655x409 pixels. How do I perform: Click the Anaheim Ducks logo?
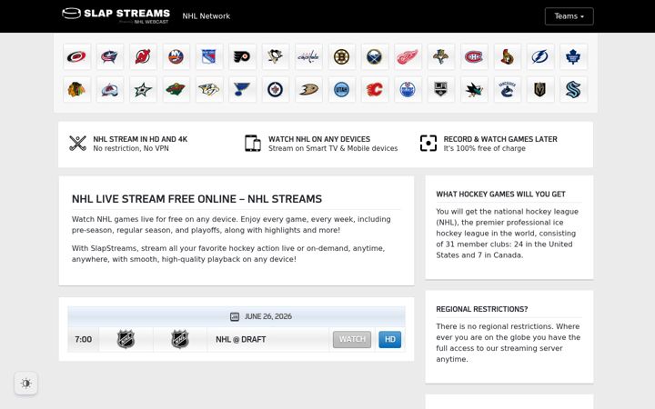coord(308,89)
